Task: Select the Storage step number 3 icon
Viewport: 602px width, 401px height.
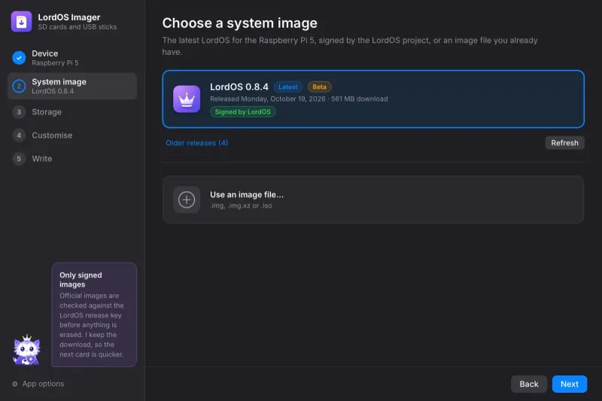Action: tap(19, 112)
